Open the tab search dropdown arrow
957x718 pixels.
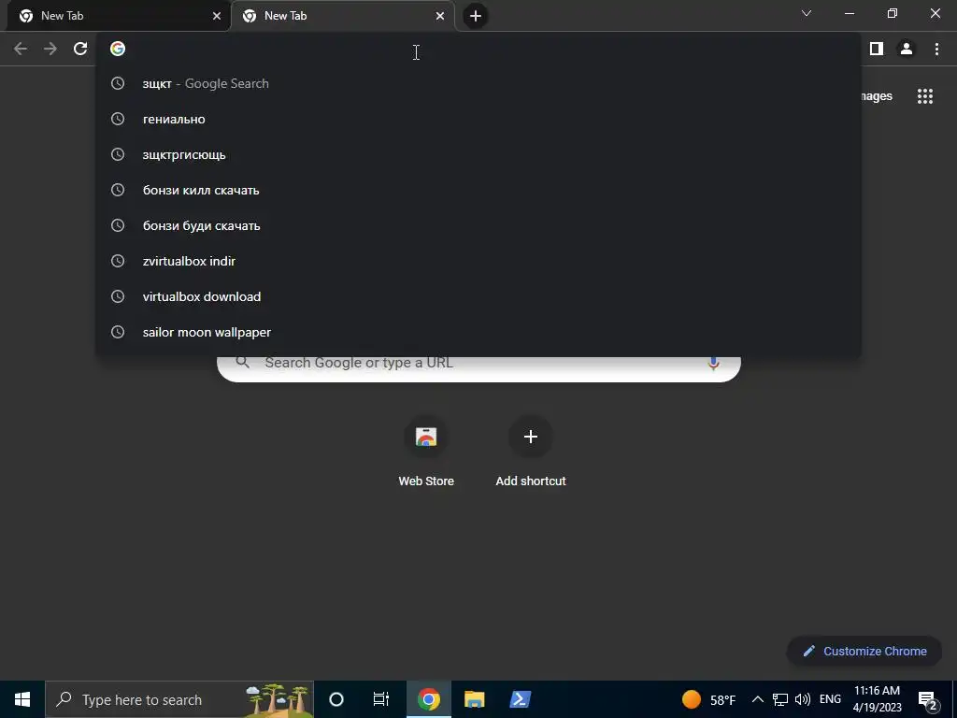pos(807,13)
